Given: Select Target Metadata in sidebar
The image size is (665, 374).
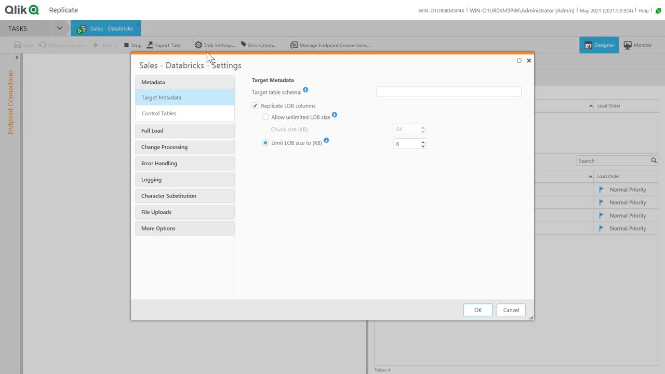Looking at the screenshot, I should coord(185,98).
